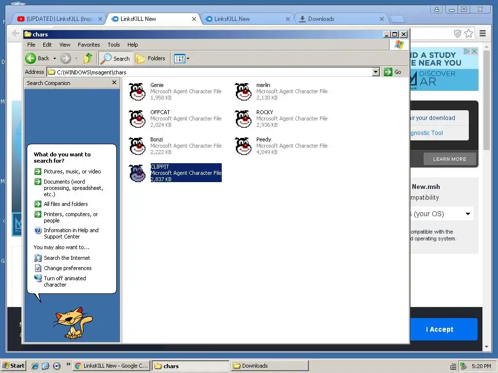Launch Internet Explorer from Quick Launch

[35, 366]
